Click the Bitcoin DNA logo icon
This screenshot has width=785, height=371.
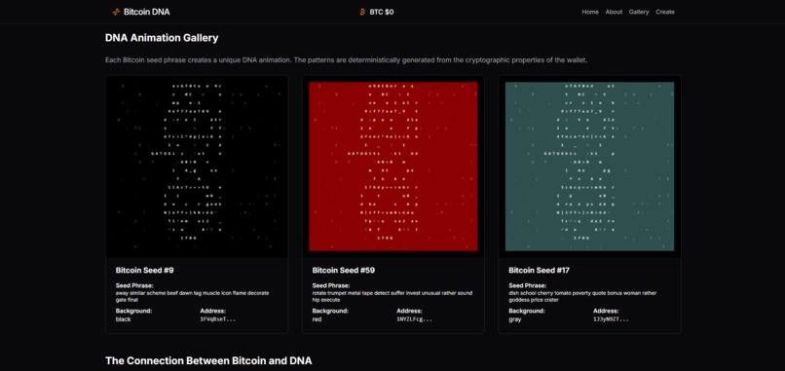click(116, 12)
